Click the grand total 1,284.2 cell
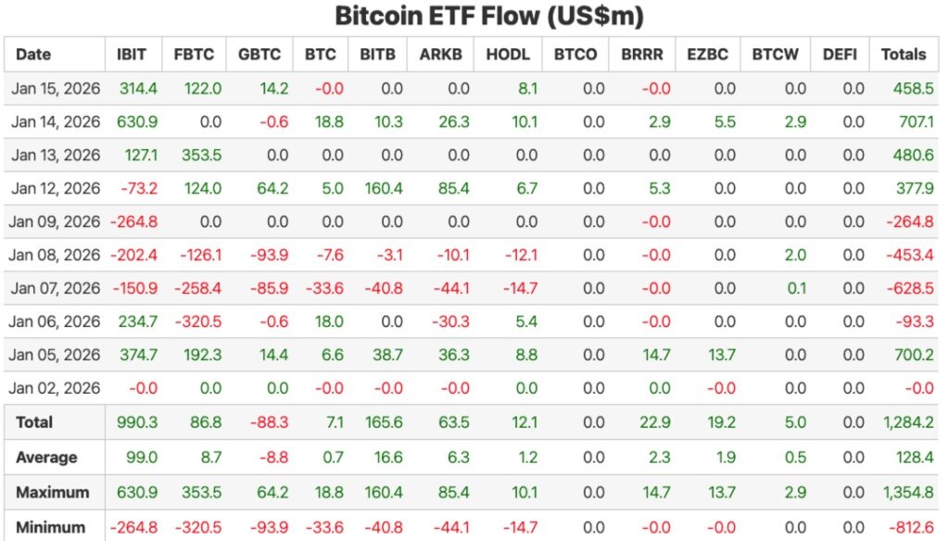 [x=907, y=421]
